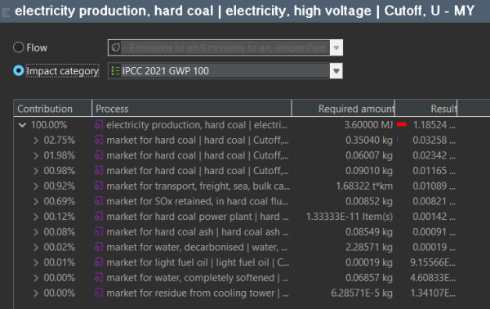Expand the 00.69% SOx retained row
Screen dimensions: 490x309
pos(36,201)
